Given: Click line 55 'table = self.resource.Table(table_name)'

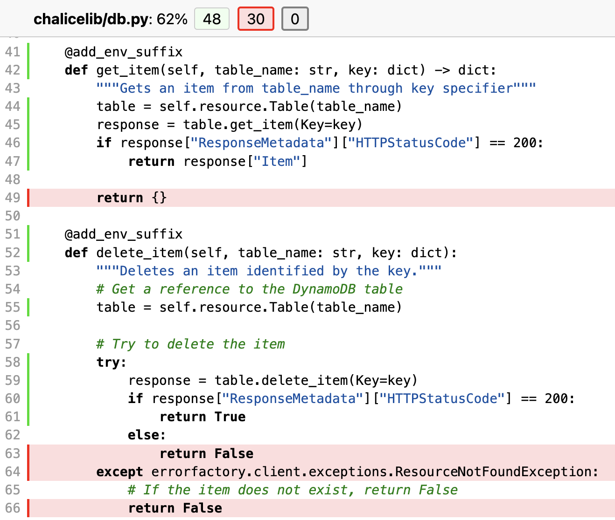Looking at the screenshot, I should [249, 307].
